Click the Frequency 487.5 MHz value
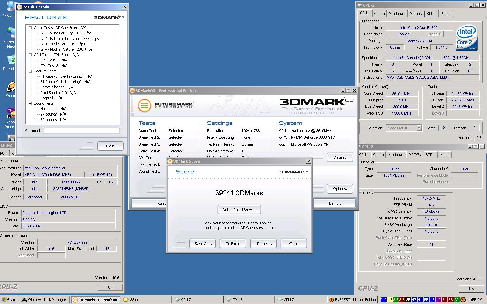Screen dimensions: 487x304 [x=431, y=198]
